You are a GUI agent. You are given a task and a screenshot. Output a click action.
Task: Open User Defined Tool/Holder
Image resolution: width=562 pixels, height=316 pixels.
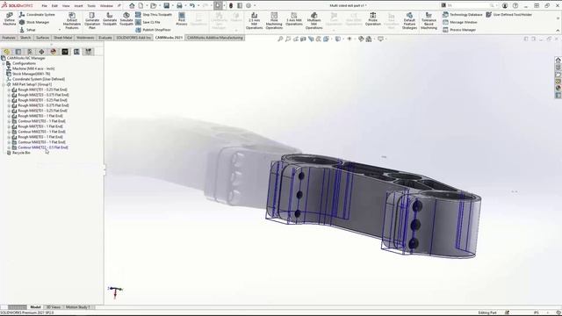click(509, 15)
